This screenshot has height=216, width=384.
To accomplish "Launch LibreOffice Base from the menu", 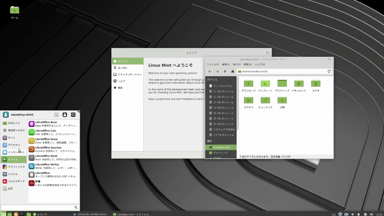I will point(53,124).
